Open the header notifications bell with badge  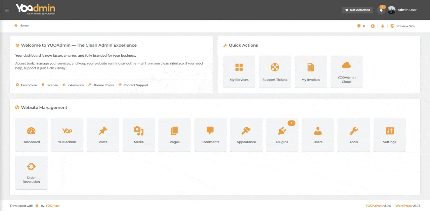381,10
